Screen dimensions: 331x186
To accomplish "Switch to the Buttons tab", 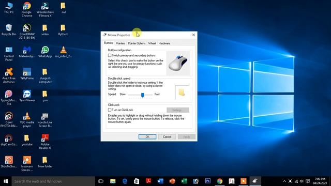I will (109, 43).
